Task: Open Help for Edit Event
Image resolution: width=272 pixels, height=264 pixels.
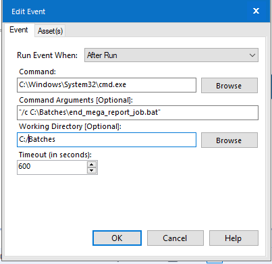Action: pos(234,238)
